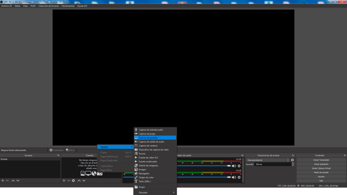Toggle Modo de estudio
Screen dimensions: 347x195
321,172
